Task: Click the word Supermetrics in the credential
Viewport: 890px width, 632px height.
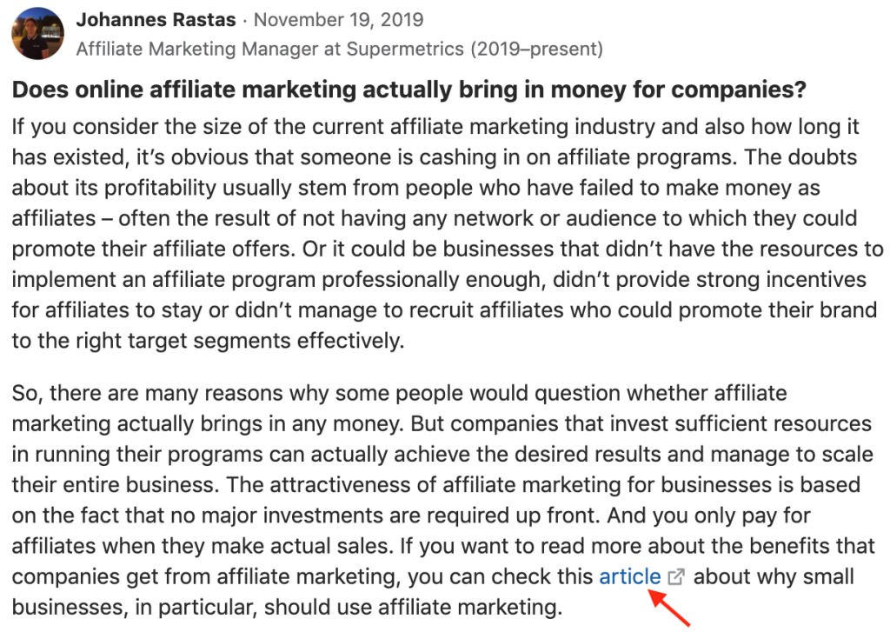Action: coord(405,50)
